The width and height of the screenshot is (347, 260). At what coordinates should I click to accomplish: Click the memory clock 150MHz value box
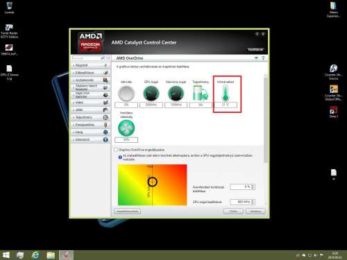[x=176, y=105]
